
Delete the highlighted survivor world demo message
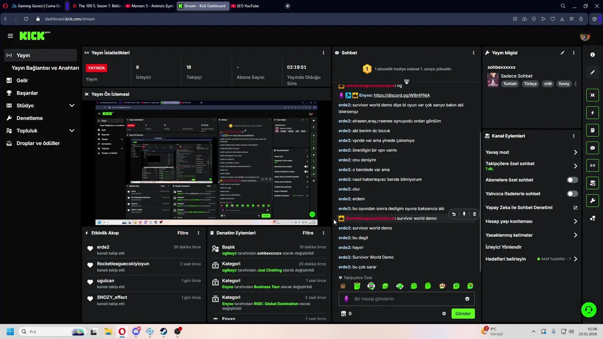[474, 214]
